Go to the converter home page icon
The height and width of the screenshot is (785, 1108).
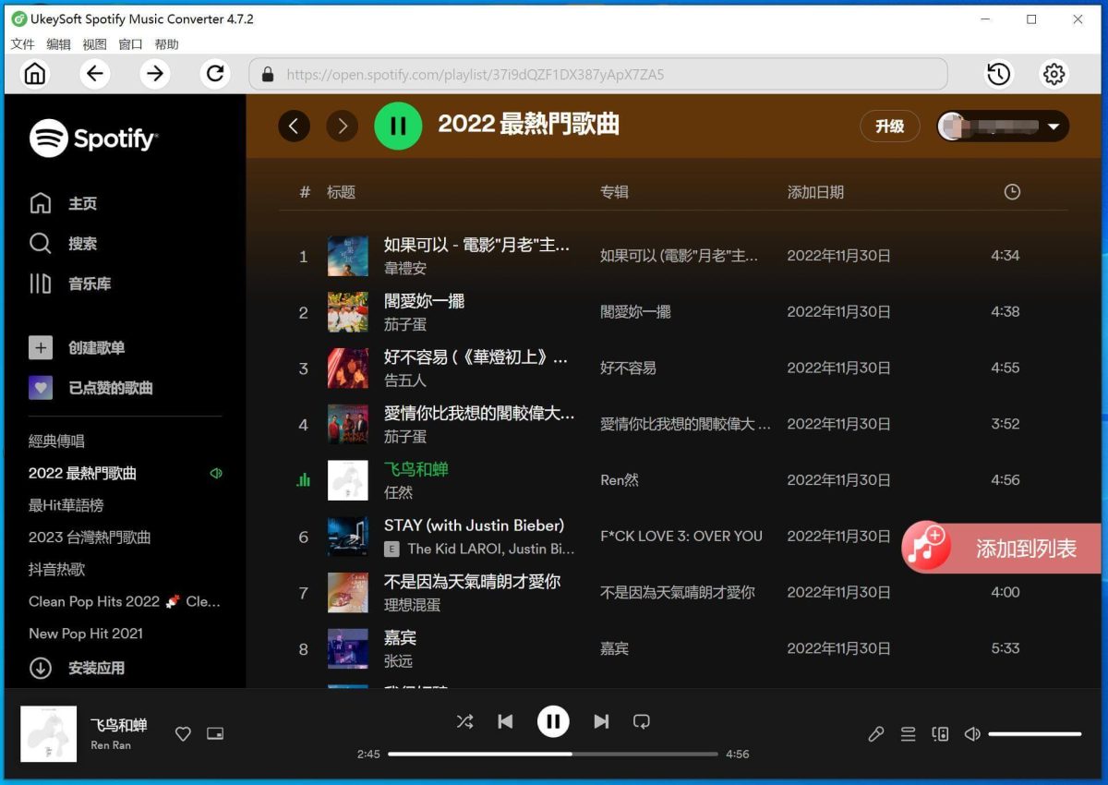point(35,74)
